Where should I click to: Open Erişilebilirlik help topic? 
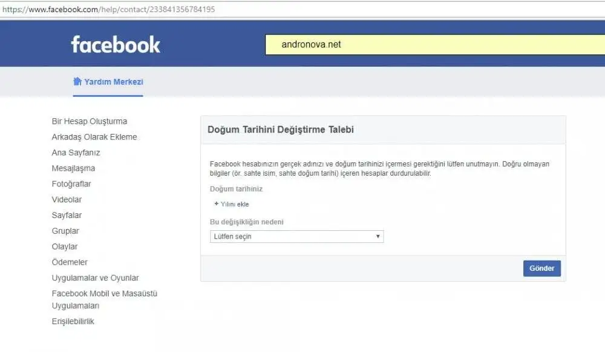pos(73,322)
